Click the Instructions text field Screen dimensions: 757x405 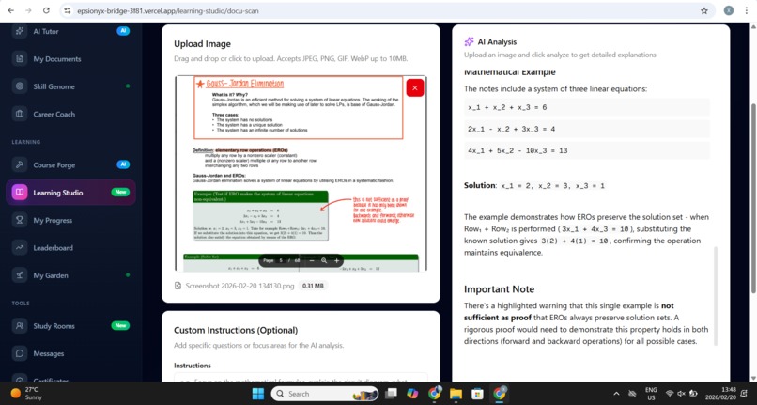tap(301, 378)
